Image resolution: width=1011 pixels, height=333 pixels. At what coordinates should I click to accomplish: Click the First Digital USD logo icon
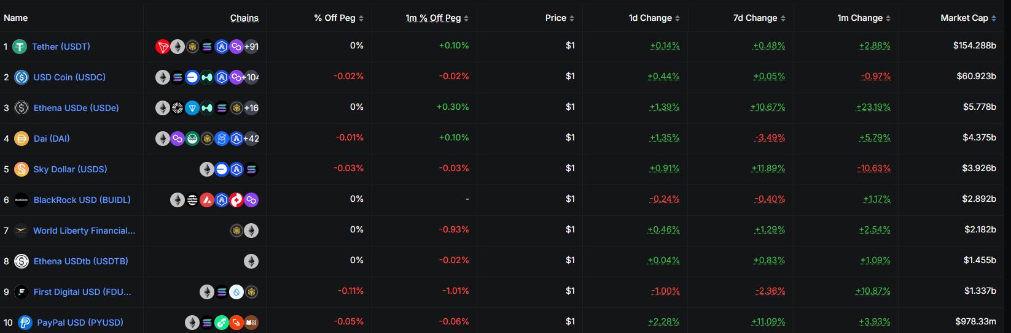21,292
